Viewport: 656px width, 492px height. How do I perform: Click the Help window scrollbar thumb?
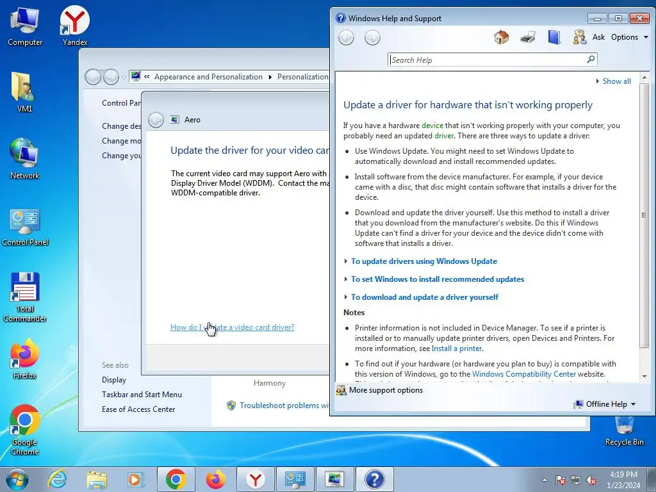(644, 215)
